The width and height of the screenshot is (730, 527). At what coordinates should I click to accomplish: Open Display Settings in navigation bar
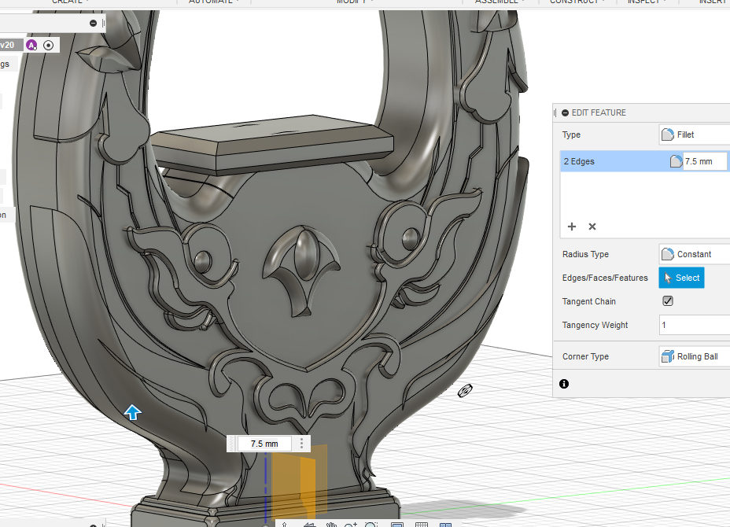coord(397,524)
